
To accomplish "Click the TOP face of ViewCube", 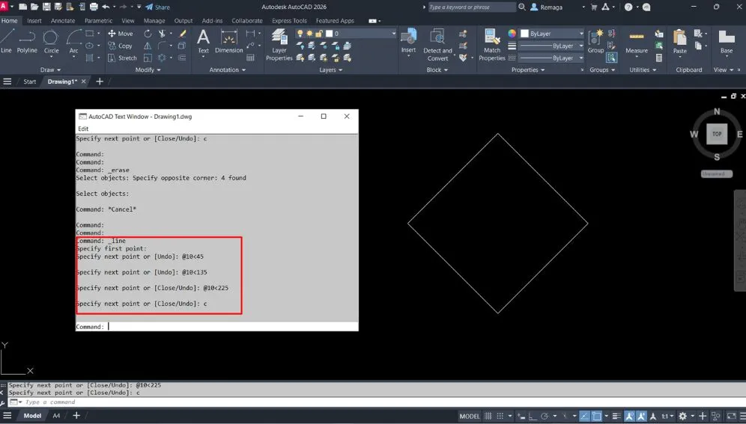I will click(x=717, y=134).
